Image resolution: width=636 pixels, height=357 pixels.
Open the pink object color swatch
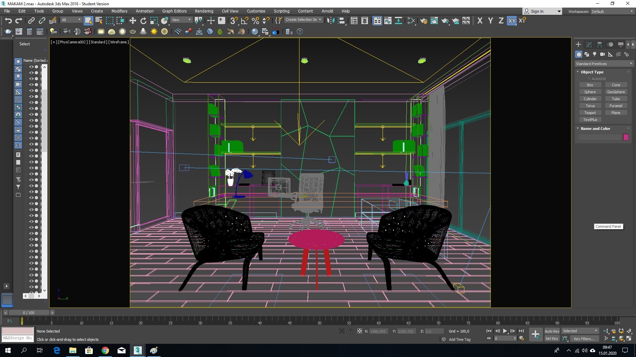[626, 137]
